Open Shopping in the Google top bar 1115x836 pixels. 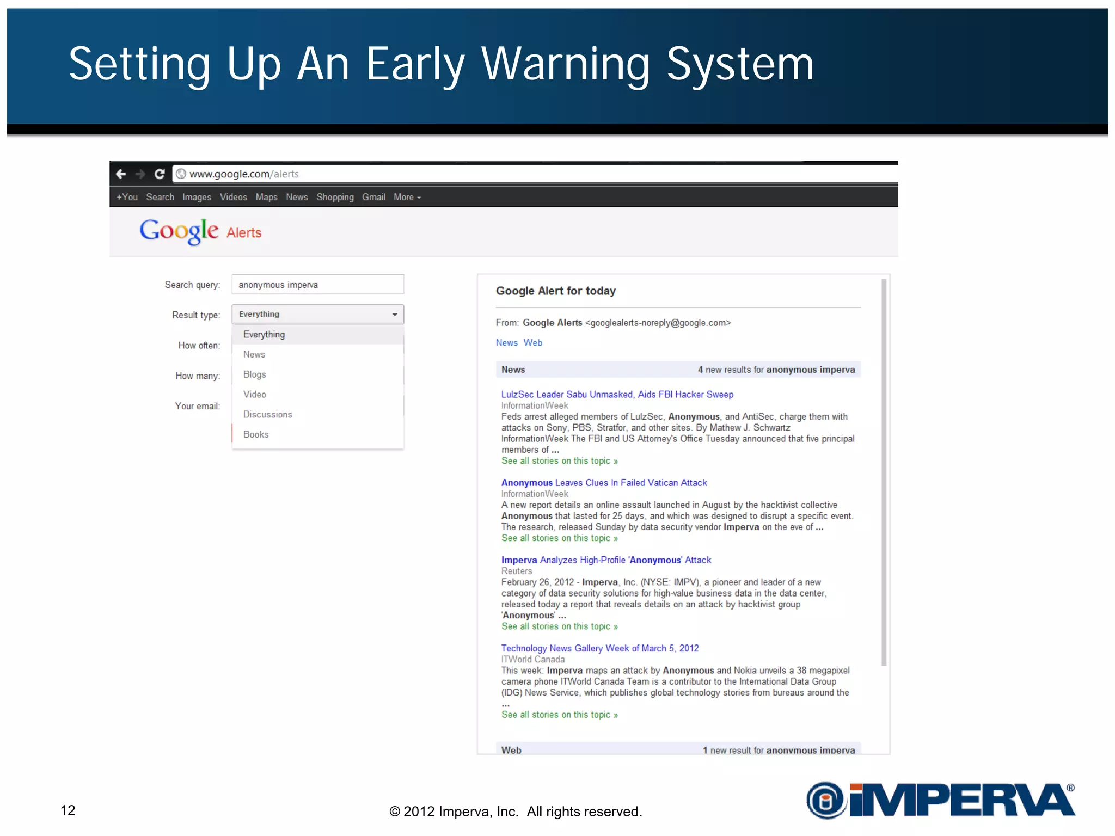click(335, 197)
